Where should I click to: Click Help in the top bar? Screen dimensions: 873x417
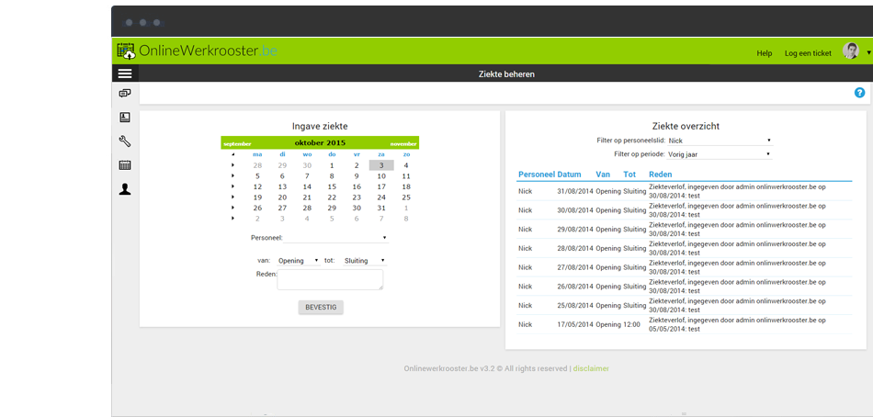[x=764, y=53]
